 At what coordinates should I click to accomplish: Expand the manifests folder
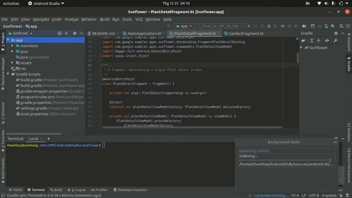[x=12, y=46]
